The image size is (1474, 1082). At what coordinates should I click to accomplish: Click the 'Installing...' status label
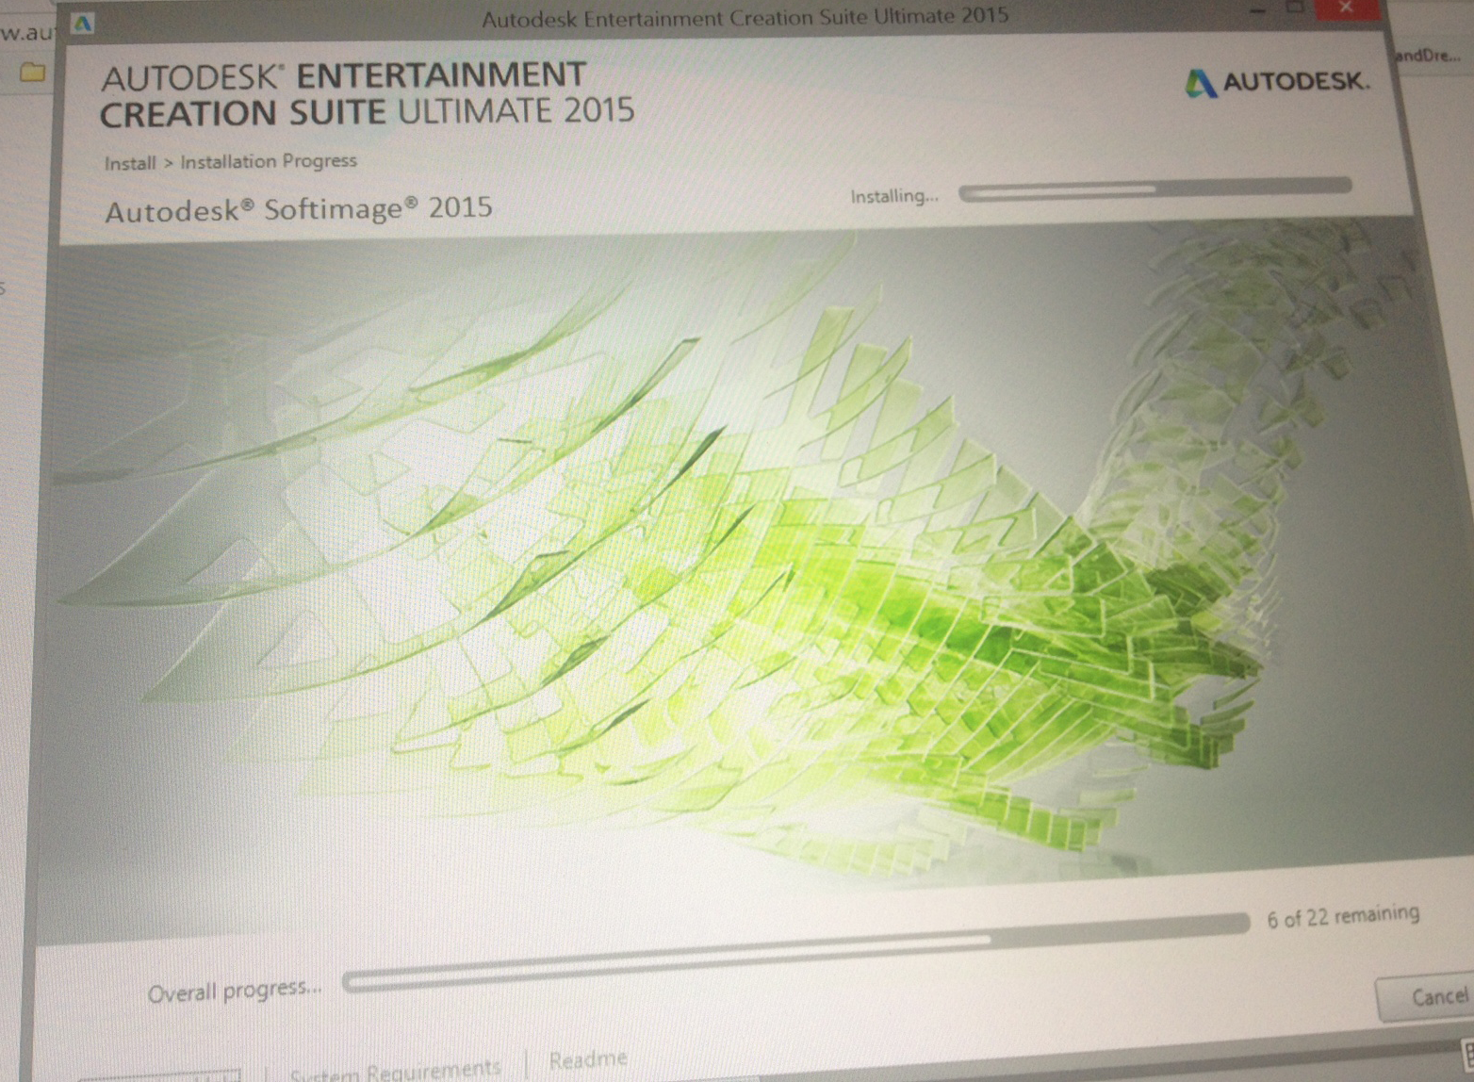point(894,196)
